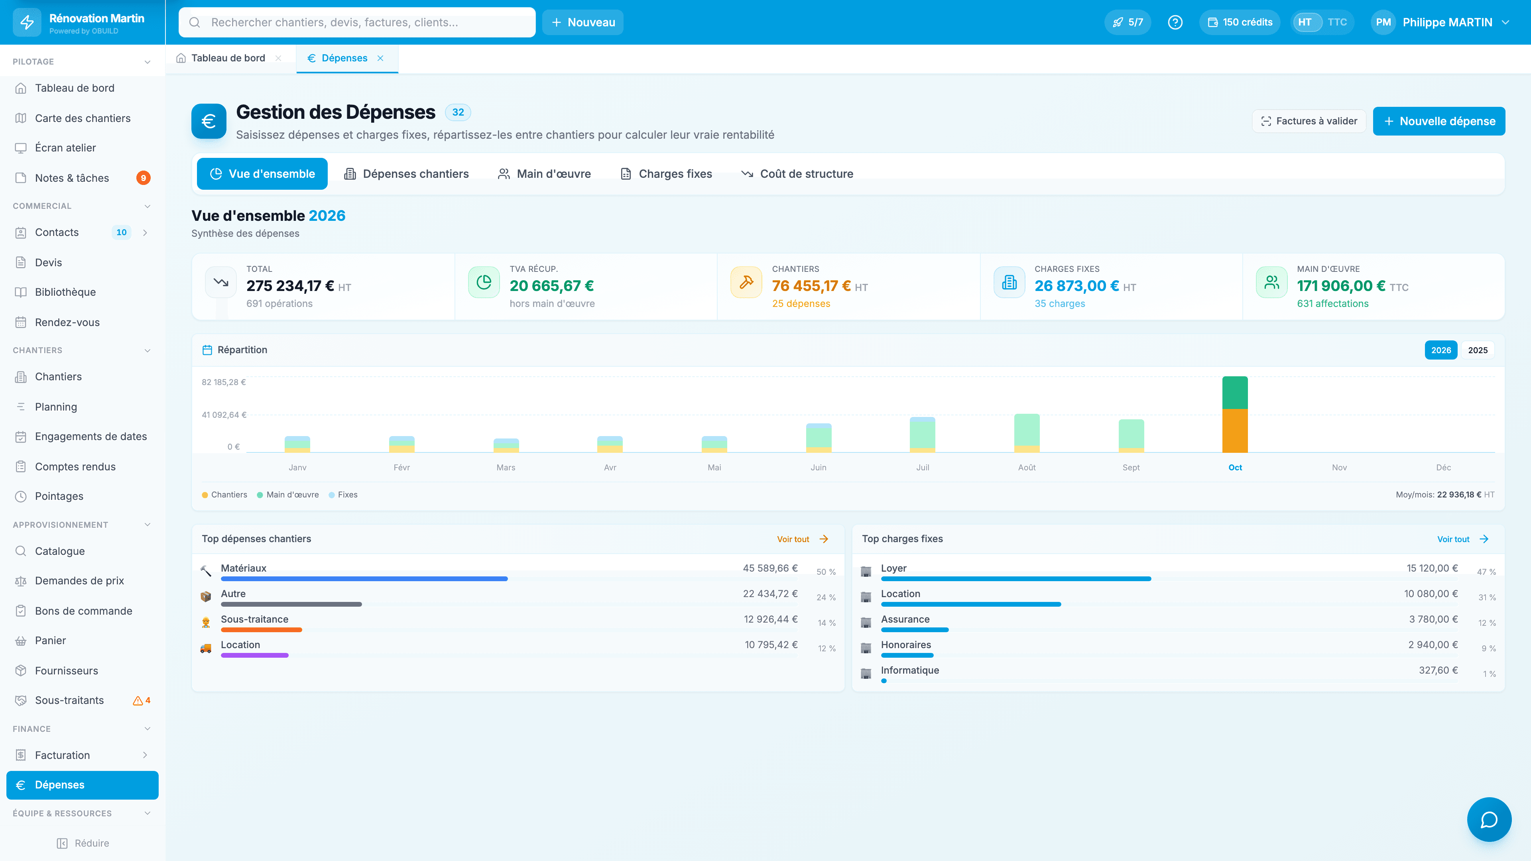Image resolution: width=1531 pixels, height=861 pixels.
Task: Show the 2025 chart year
Action: pyautogui.click(x=1478, y=350)
